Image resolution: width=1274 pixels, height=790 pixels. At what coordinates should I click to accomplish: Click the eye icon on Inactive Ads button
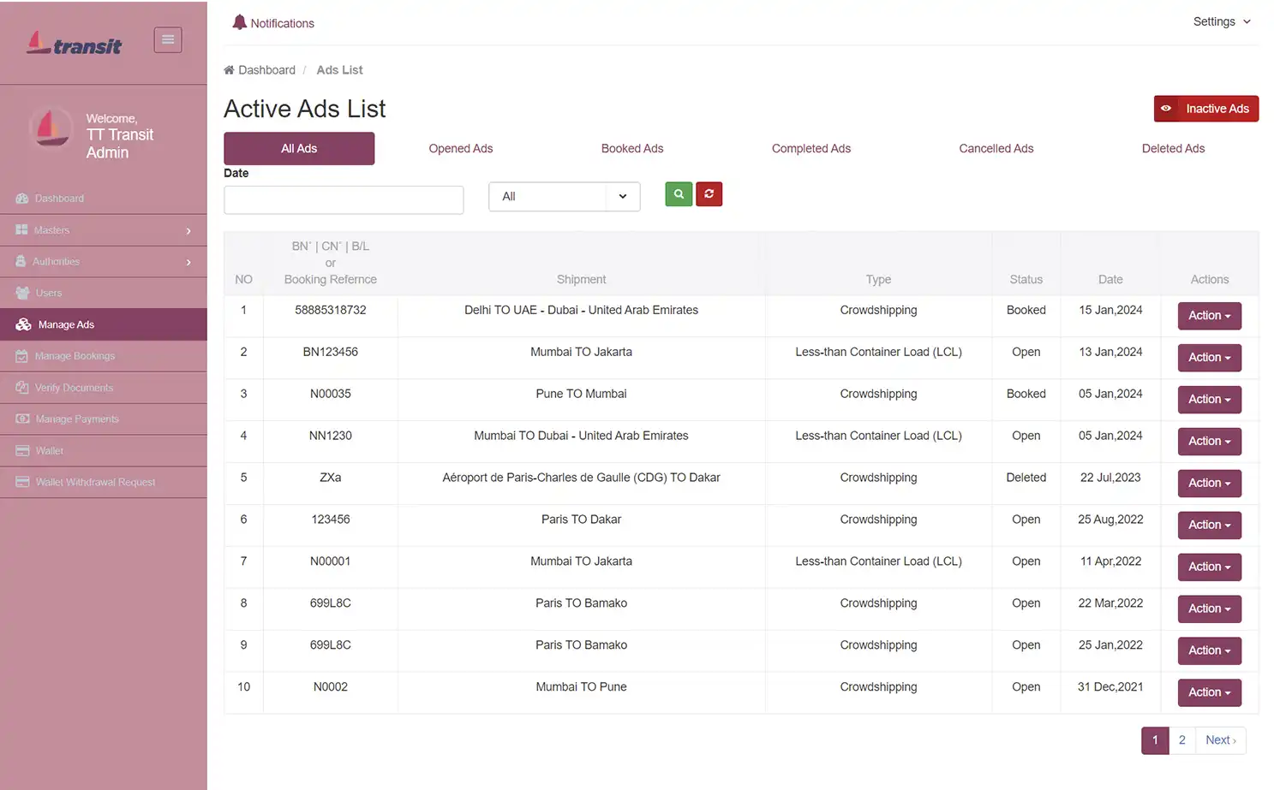1167,109
